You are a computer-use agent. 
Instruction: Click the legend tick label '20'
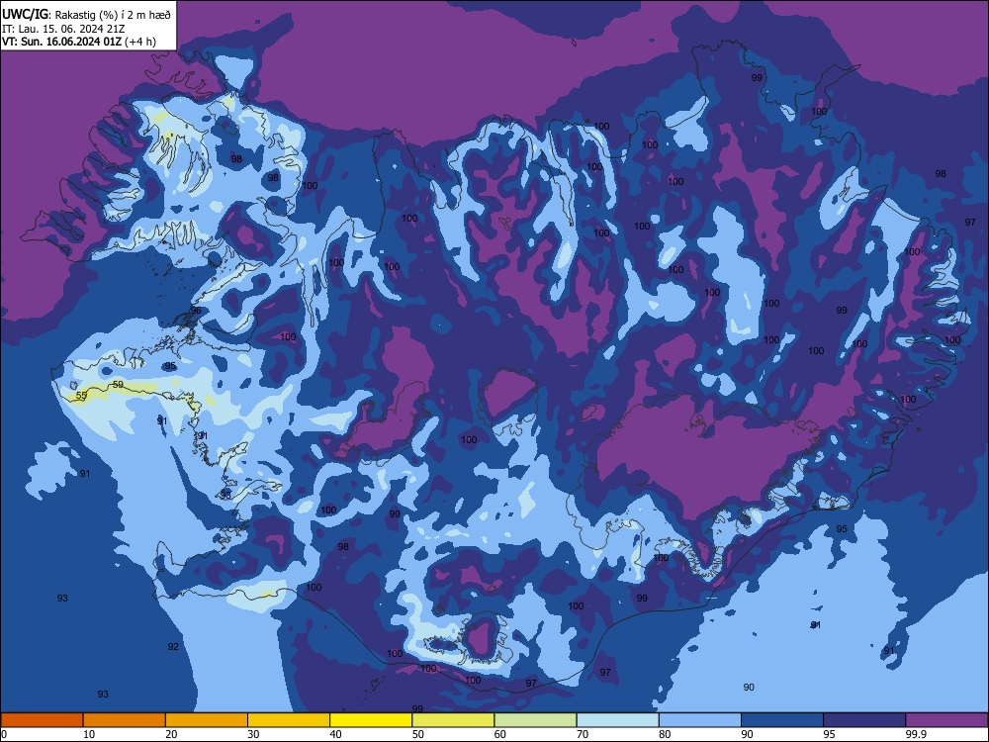point(171,734)
